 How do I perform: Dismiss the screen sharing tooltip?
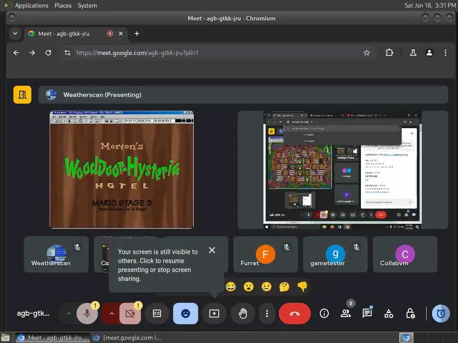point(212,250)
